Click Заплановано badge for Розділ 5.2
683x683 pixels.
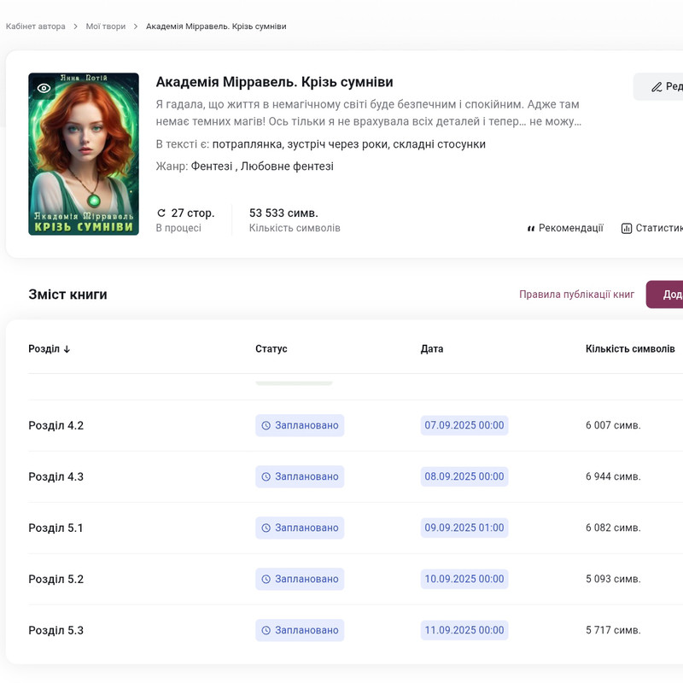(300, 580)
